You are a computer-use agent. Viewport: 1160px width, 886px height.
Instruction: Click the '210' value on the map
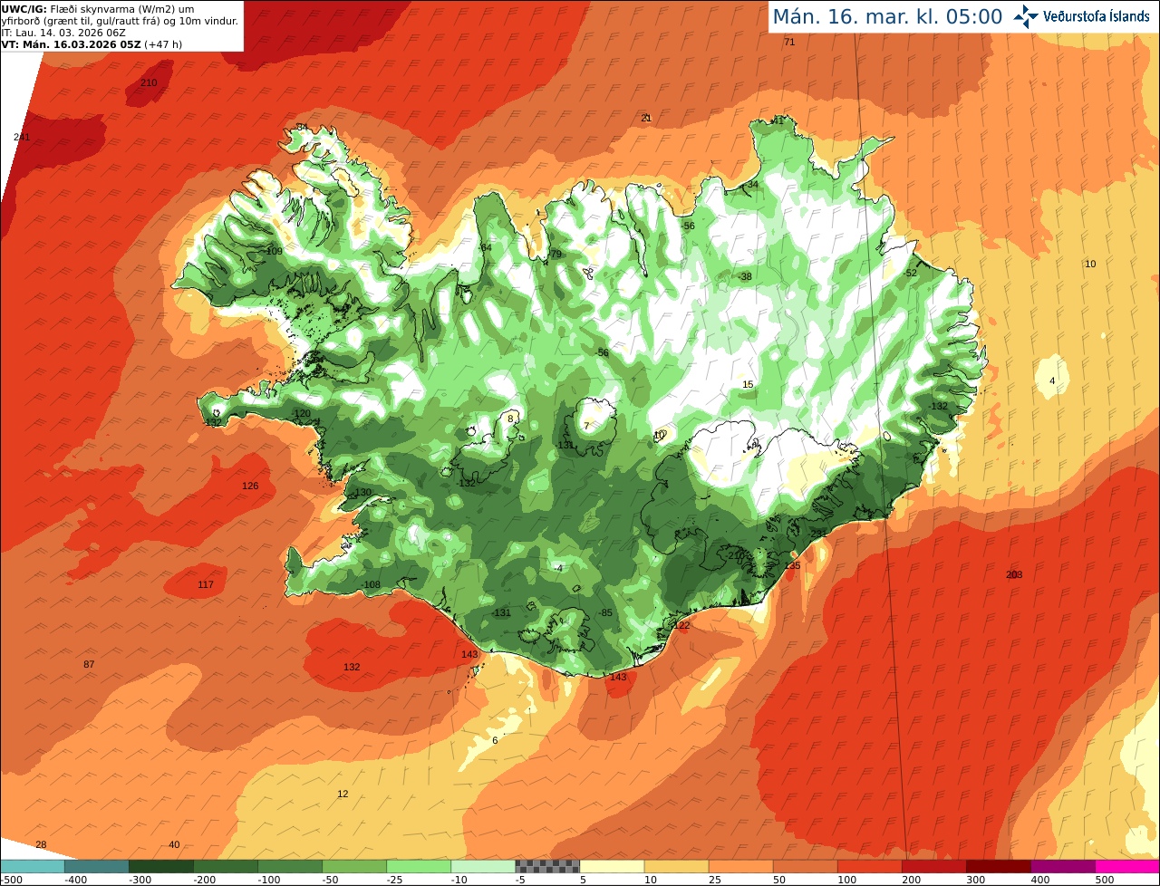[x=149, y=82]
